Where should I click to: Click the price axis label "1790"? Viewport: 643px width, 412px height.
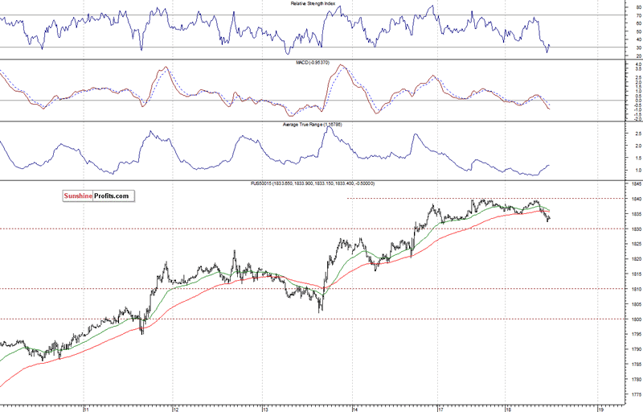point(637,349)
